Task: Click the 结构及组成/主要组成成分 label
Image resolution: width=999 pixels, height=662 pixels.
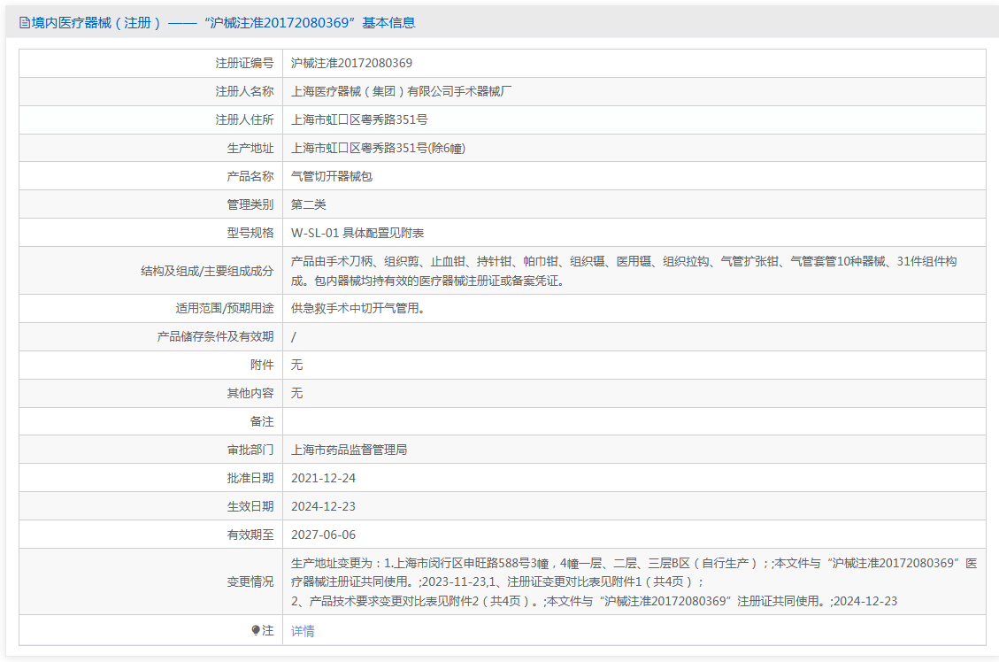Action: tap(207, 271)
